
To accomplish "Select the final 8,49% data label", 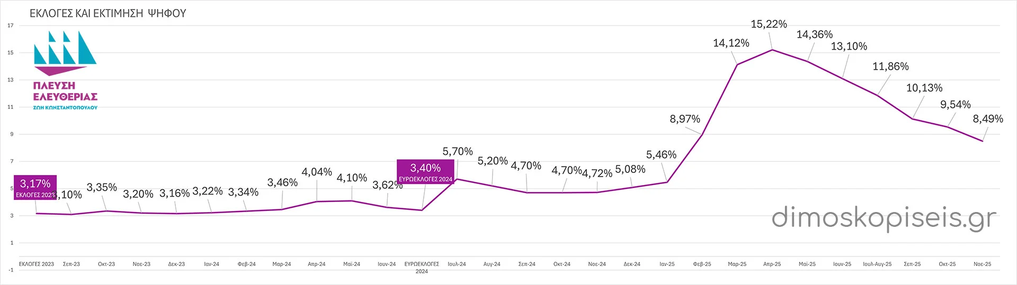I will pyautogui.click(x=988, y=119).
